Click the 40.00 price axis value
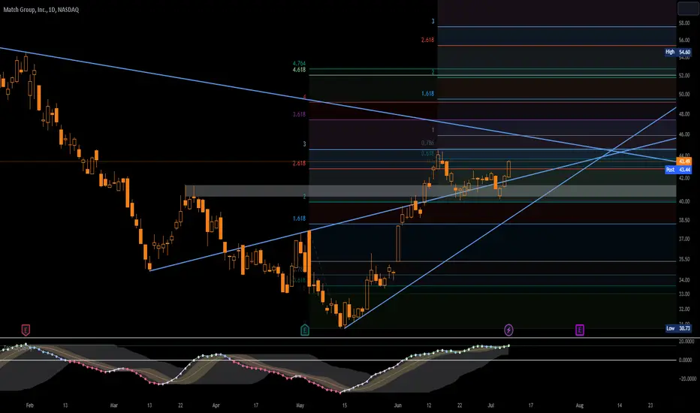This screenshot has height=413, width=700. coord(684,201)
